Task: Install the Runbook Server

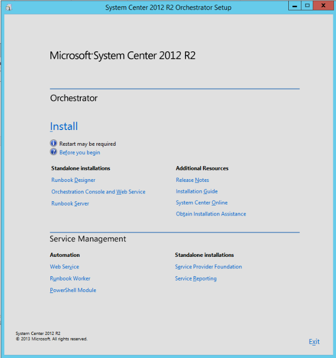Action: 70,203
